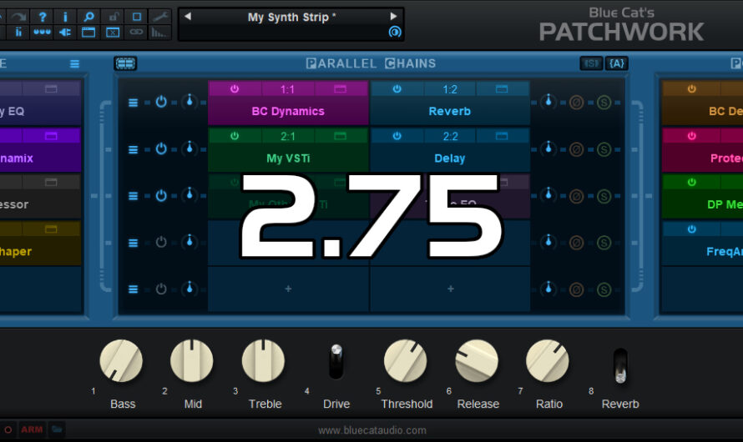Adjust the Threshold knob
Viewport: 743px width, 442px height.
pos(405,360)
